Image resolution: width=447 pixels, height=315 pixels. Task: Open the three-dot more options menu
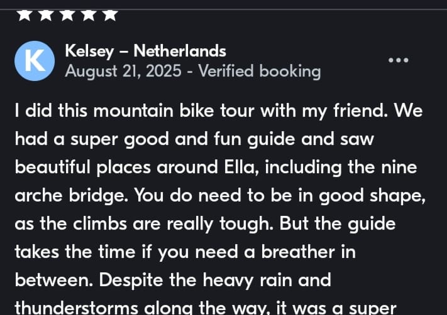[x=399, y=60]
